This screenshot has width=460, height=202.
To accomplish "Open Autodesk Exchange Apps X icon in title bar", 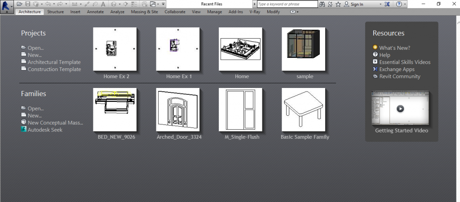I will coord(387,4).
